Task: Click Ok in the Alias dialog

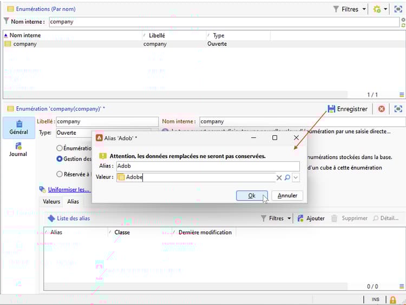Action: 252,196
